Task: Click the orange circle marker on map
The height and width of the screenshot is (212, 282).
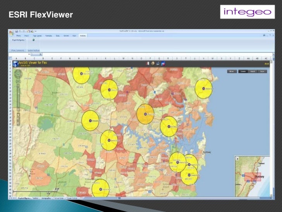Action: pyautogui.click(x=145, y=114)
